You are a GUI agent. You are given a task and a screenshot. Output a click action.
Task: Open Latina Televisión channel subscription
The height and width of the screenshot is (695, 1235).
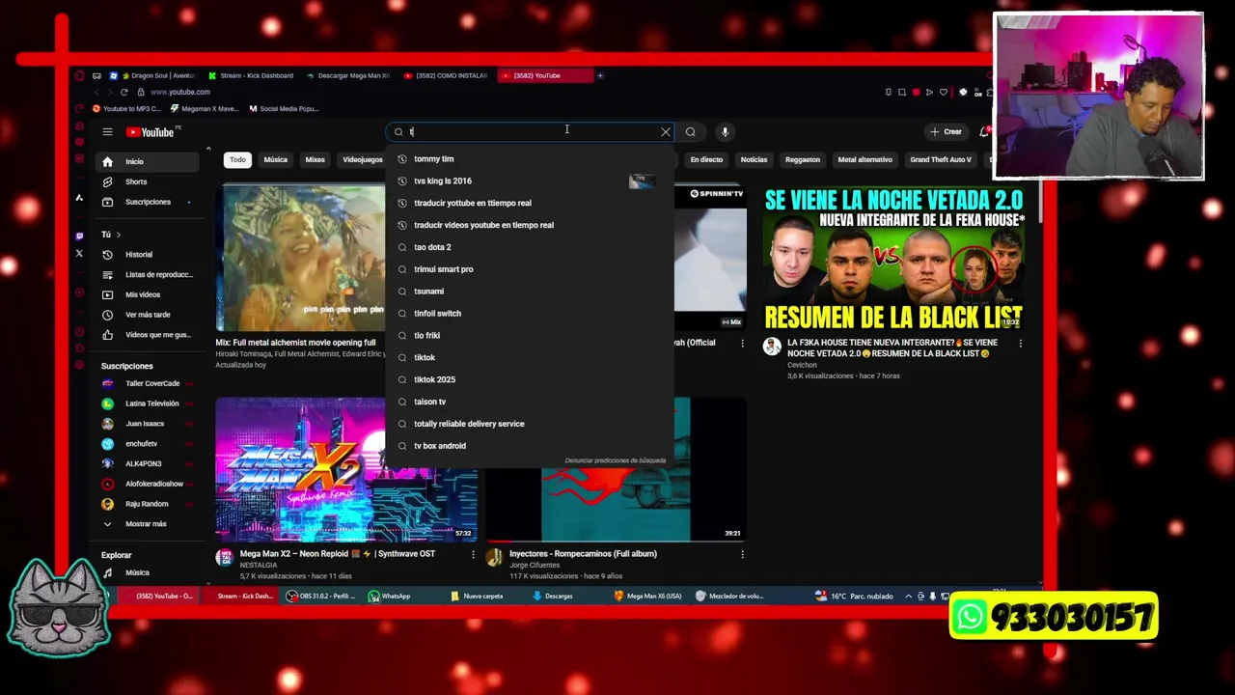pos(145,403)
